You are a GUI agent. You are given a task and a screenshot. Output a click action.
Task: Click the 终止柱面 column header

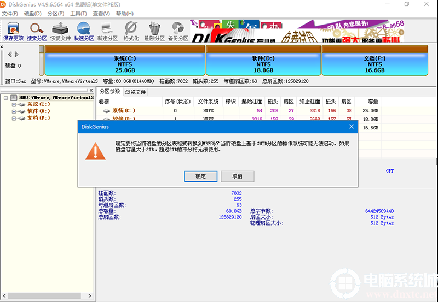pyautogui.click(x=309, y=102)
